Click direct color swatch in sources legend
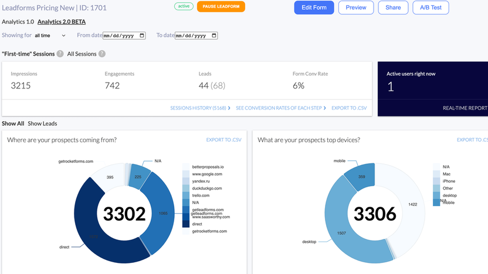Screen dimensions: 488x274 pos(187,224)
